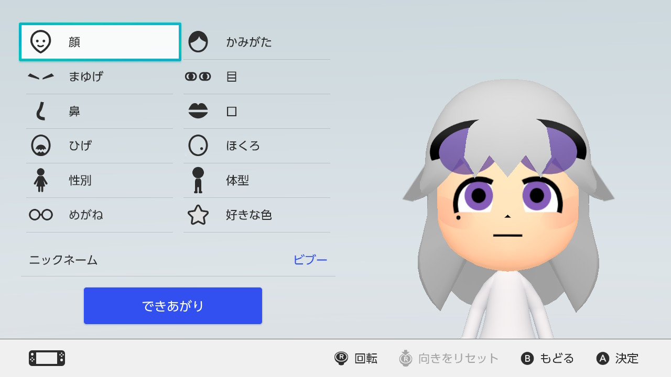
Task: Select the hairstyle (かみがた) icon
Action: 198,42
